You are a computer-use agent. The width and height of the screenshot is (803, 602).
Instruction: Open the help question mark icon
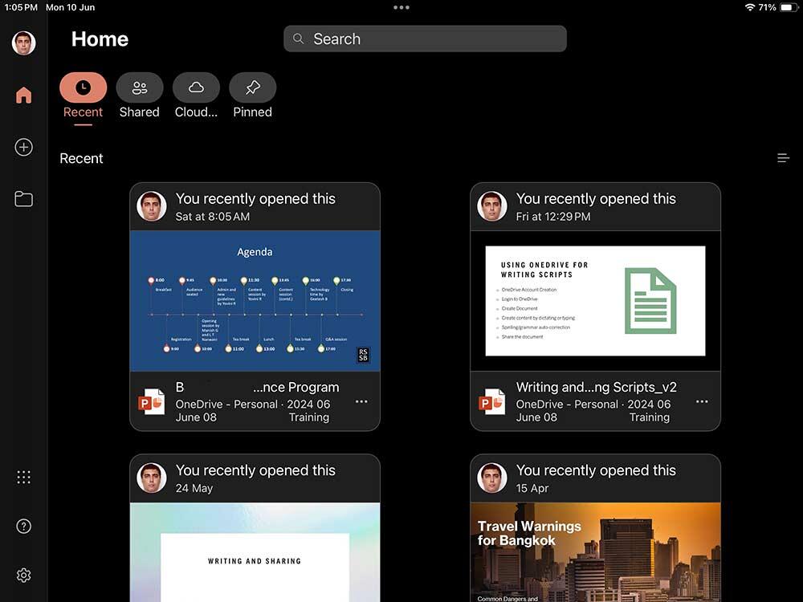(x=23, y=527)
